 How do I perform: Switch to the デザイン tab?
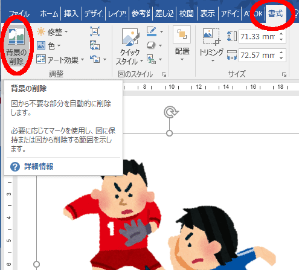click(x=94, y=14)
